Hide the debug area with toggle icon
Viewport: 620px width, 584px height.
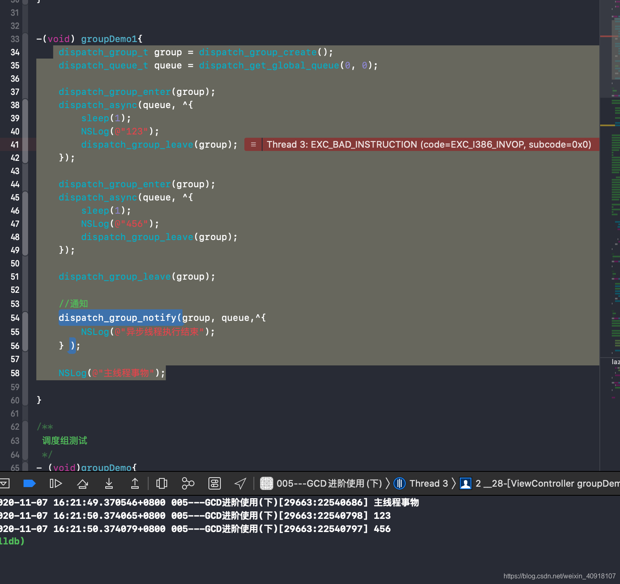coord(4,483)
